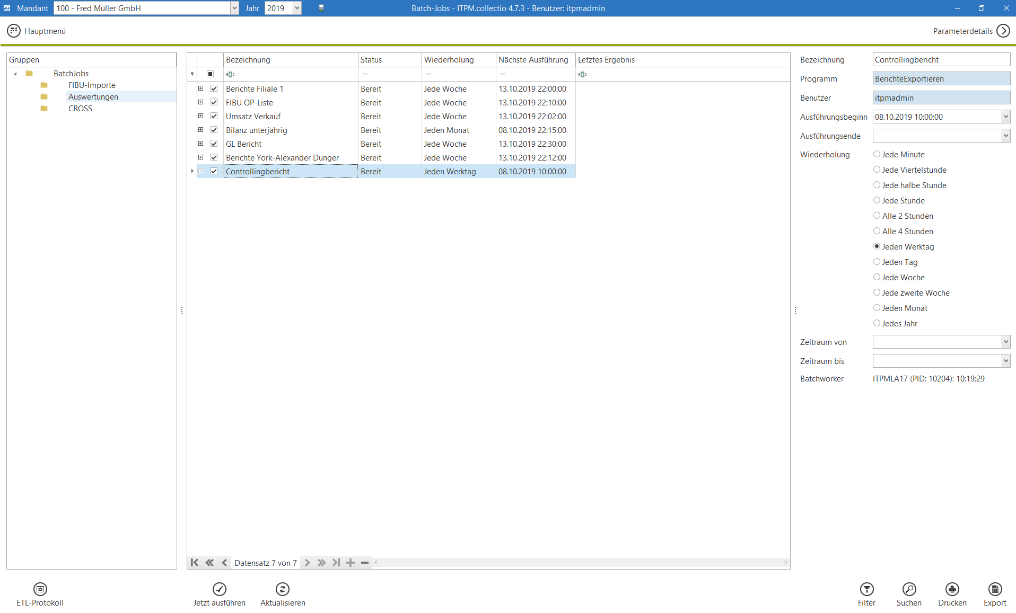Image resolution: width=1016 pixels, height=613 pixels.
Task: Click horizontal scrollbar of job grid
Action: 581,563
